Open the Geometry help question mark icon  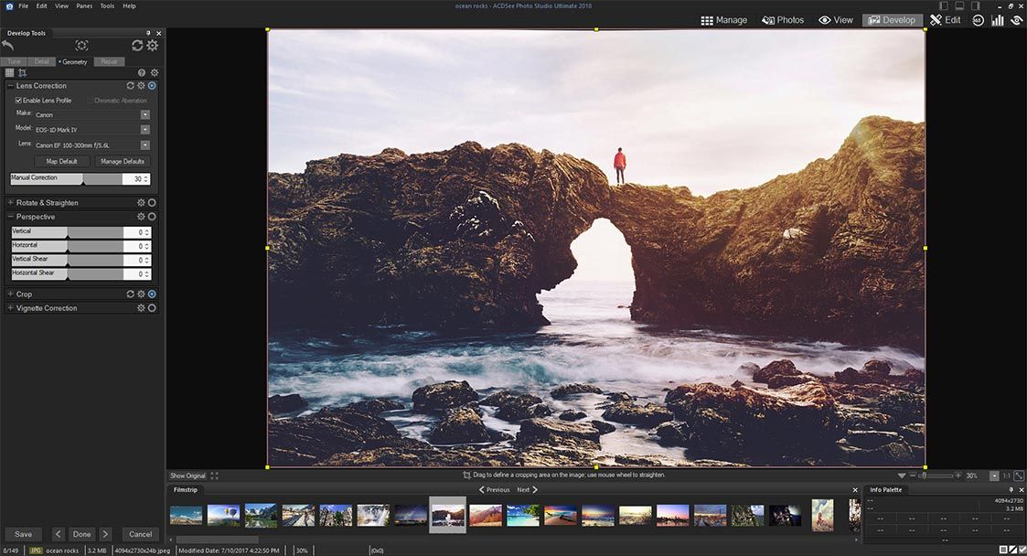click(140, 73)
